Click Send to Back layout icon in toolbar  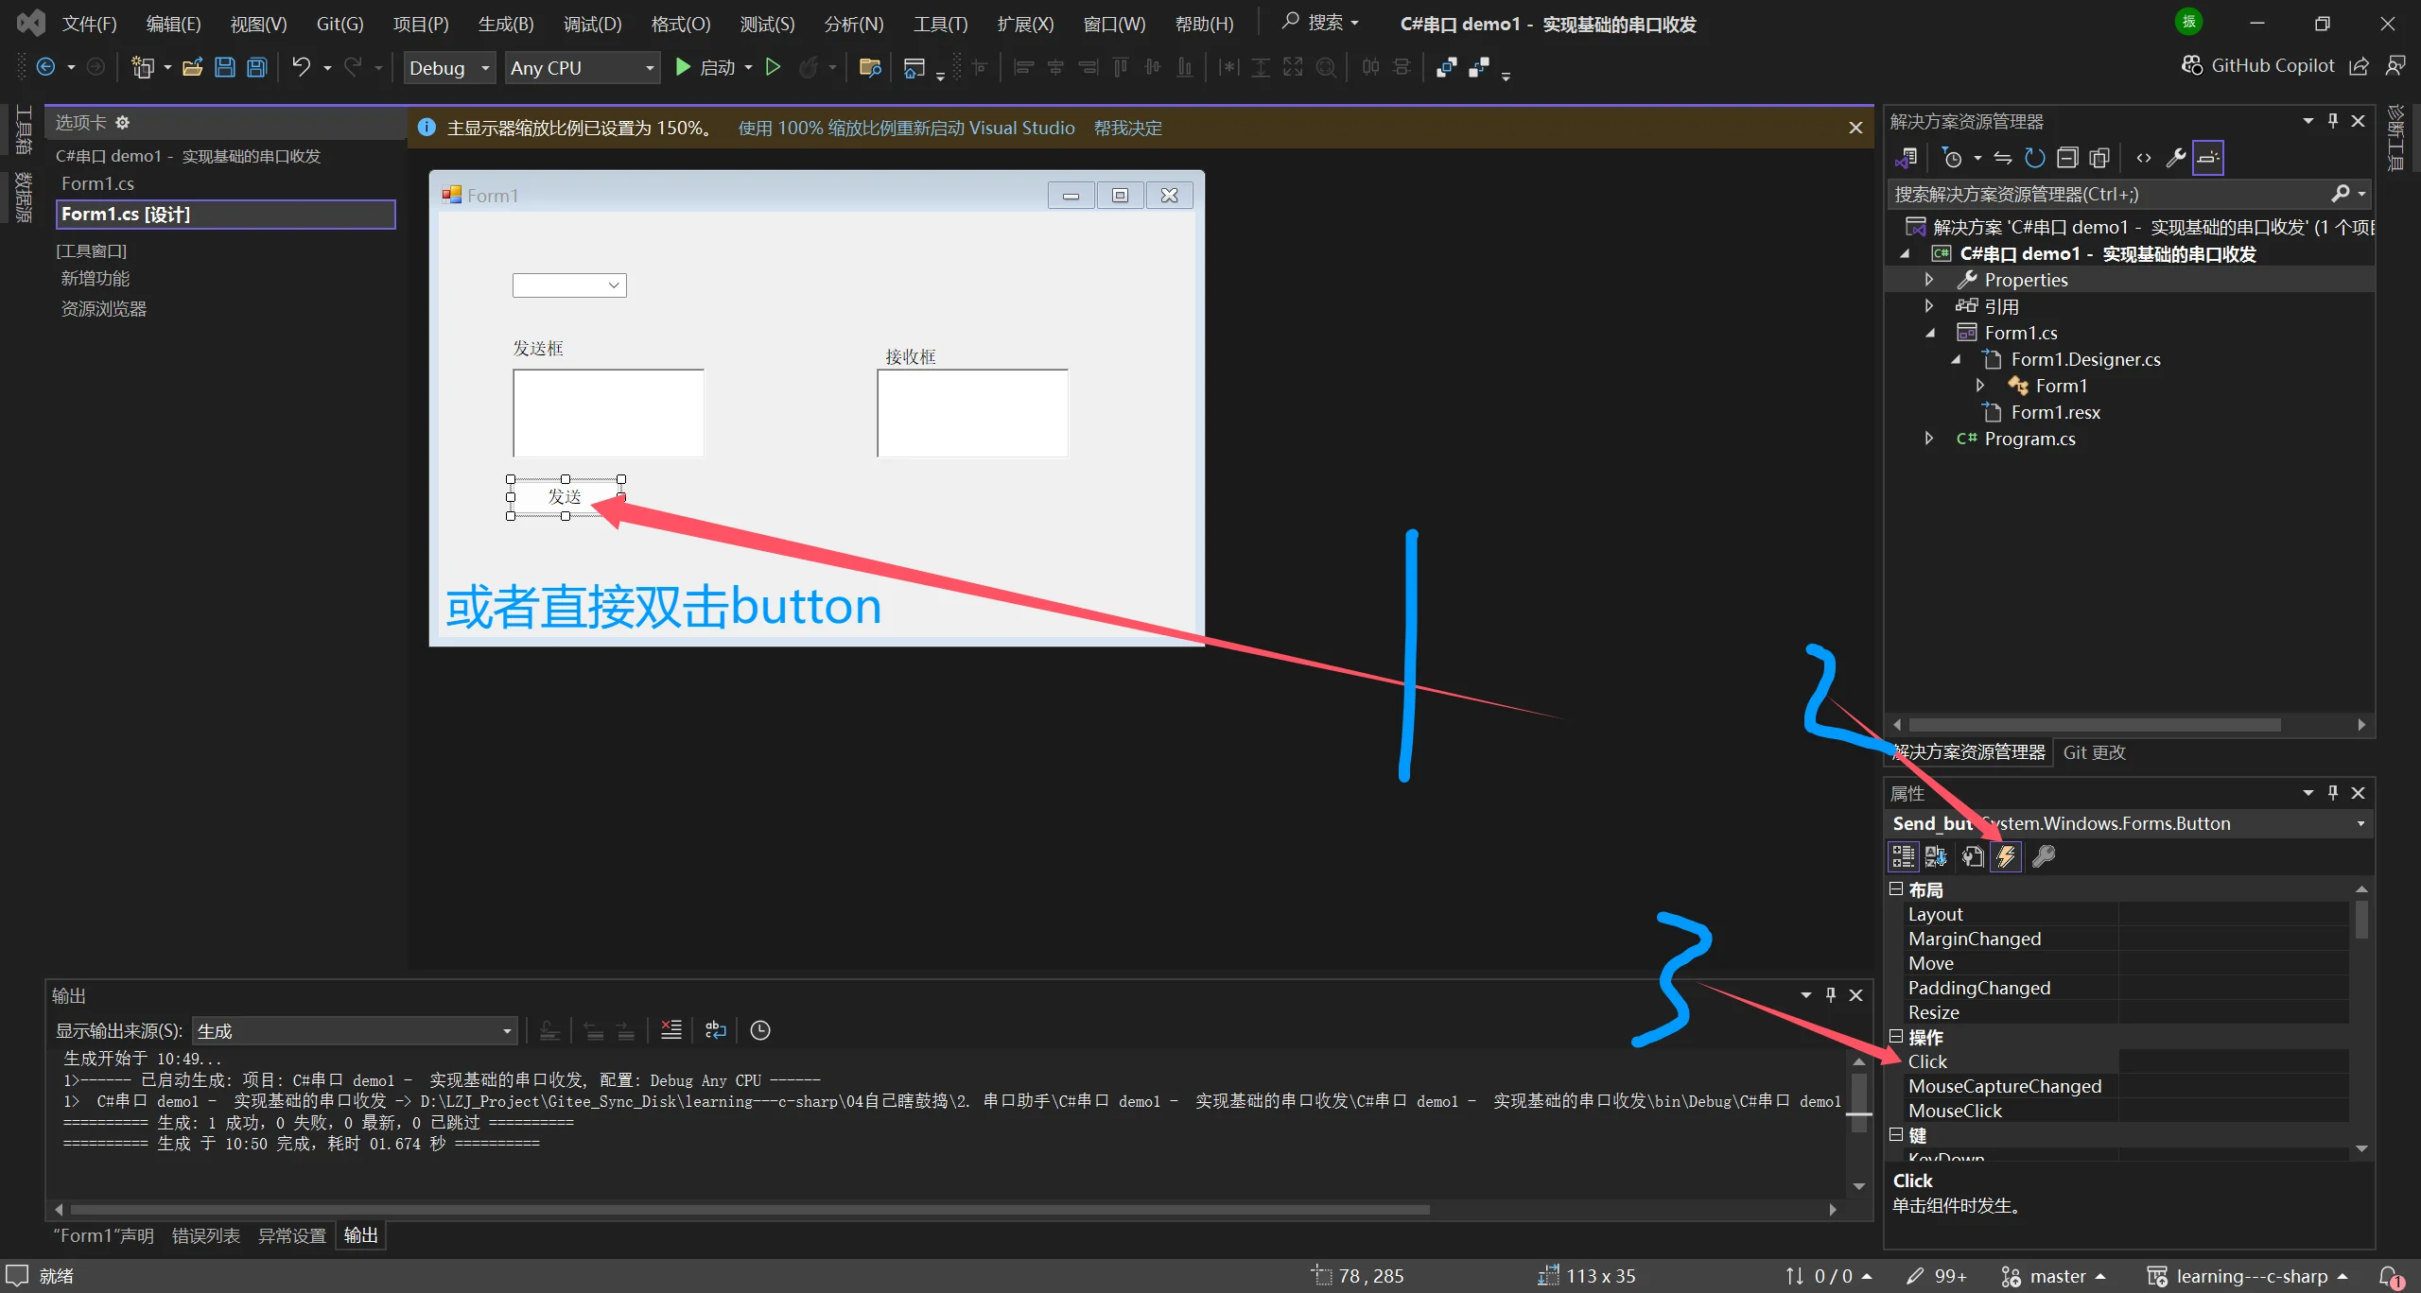(x=1479, y=67)
